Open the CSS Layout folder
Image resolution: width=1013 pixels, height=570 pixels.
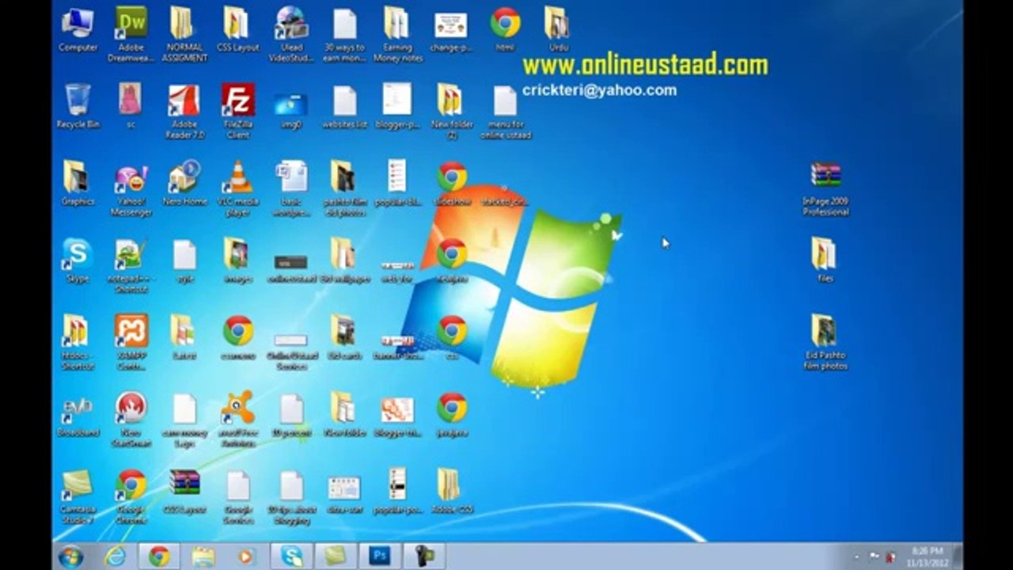pyautogui.click(x=237, y=30)
